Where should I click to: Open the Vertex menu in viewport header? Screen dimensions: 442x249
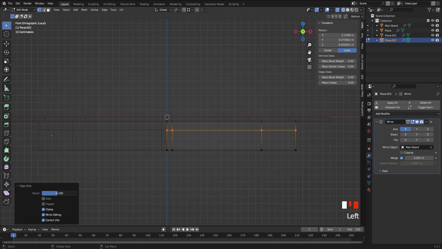(94, 10)
